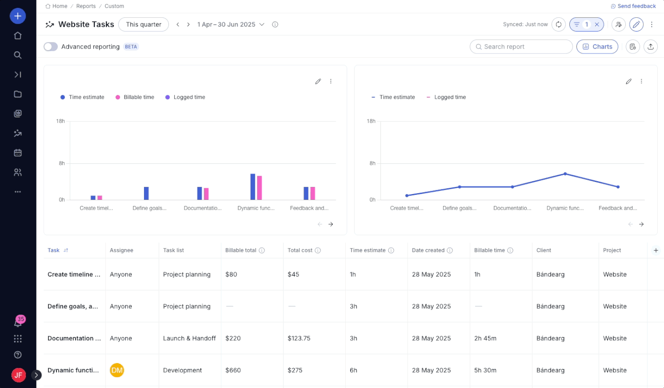Go to Reports in the breadcrumb

[86, 6]
